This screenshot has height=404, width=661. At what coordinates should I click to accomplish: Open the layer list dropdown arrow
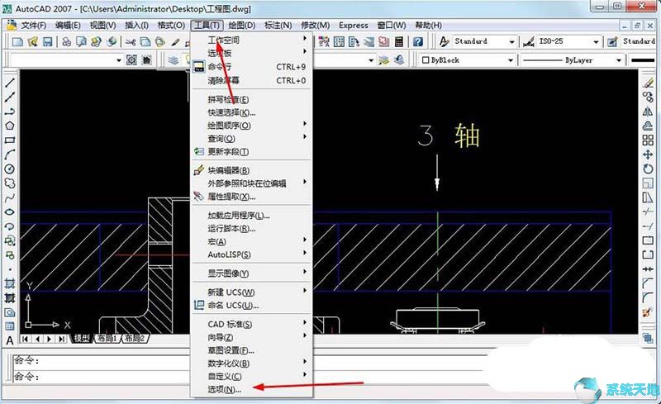tap(371, 60)
